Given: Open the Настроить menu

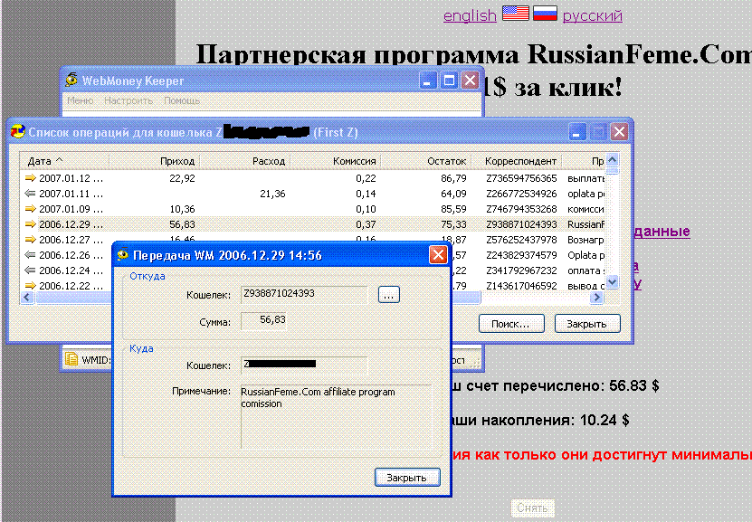Looking at the screenshot, I should tap(128, 101).
